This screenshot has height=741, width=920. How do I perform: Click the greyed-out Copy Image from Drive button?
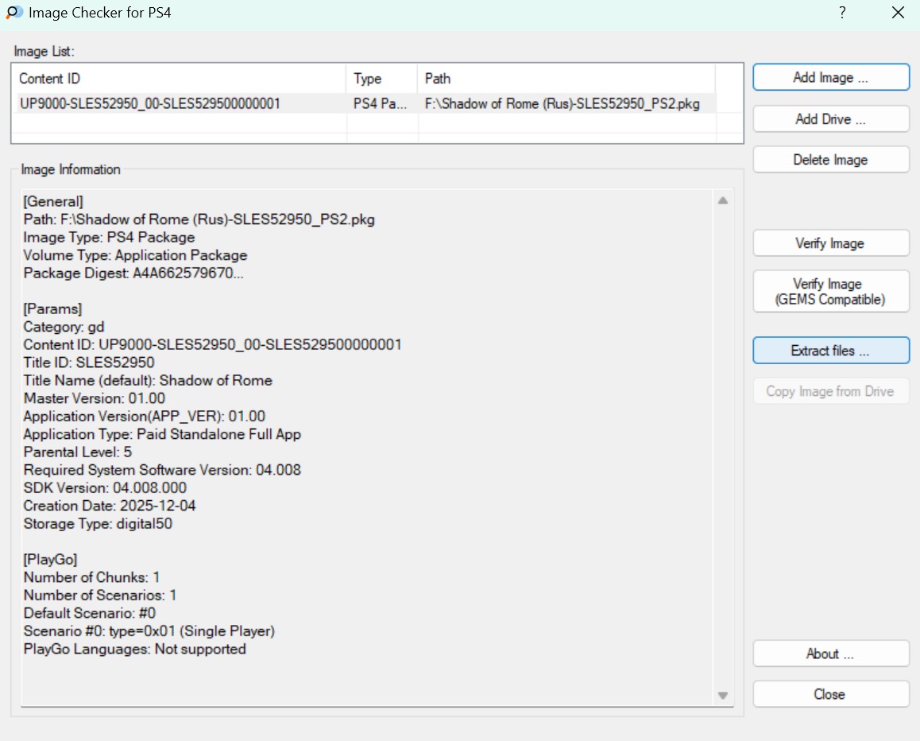(830, 391)
